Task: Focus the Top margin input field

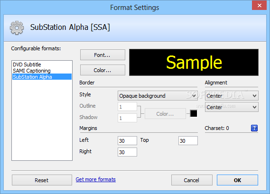Action: tap(188, 140)
